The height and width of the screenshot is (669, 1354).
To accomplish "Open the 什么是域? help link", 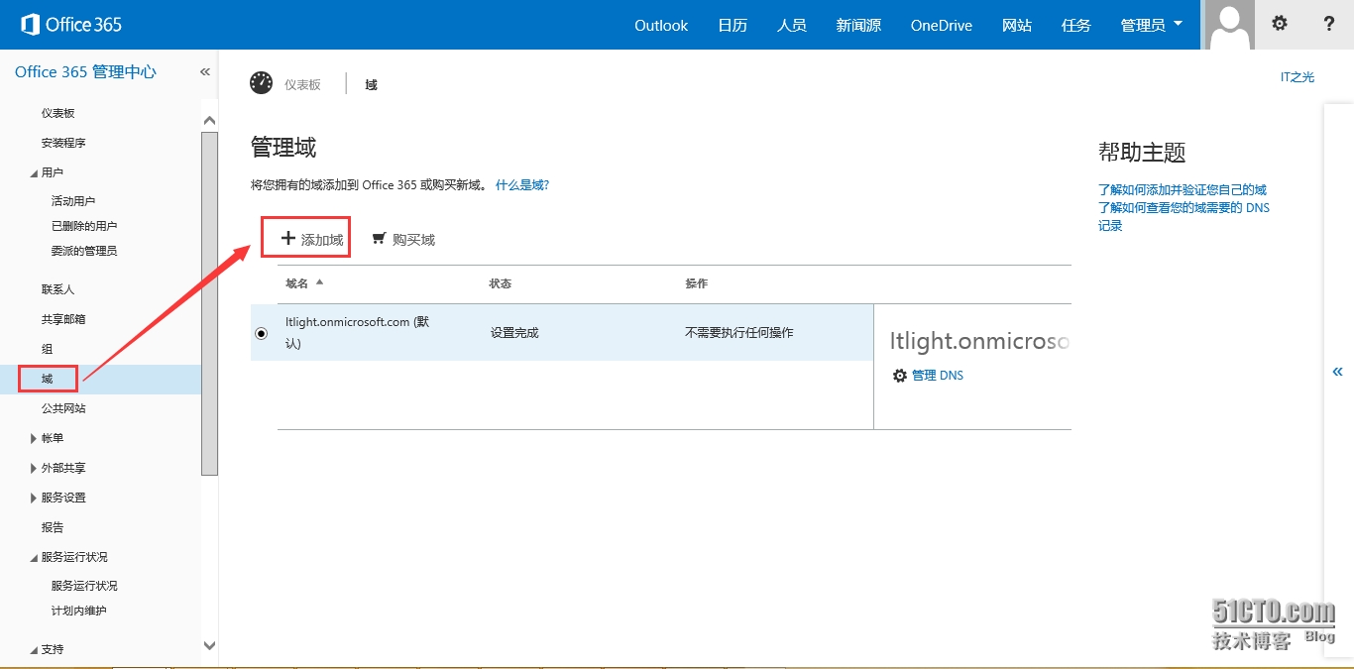I will pos(522,185).
